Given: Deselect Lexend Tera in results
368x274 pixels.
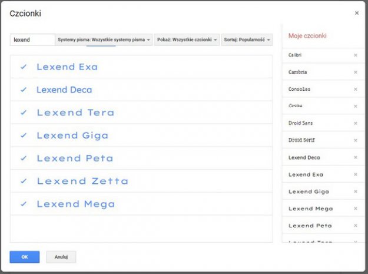Looking at the screenshot, I should (24, 113).
